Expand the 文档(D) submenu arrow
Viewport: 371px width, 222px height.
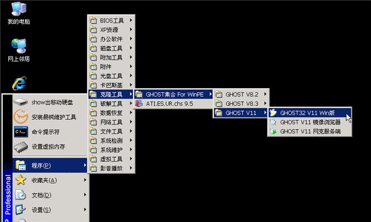85,195
